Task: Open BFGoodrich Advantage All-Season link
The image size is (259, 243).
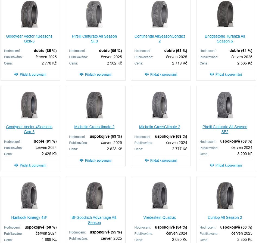Action: [94, 220]
